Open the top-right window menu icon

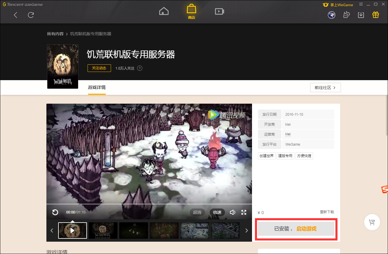(x=361, y=4)
